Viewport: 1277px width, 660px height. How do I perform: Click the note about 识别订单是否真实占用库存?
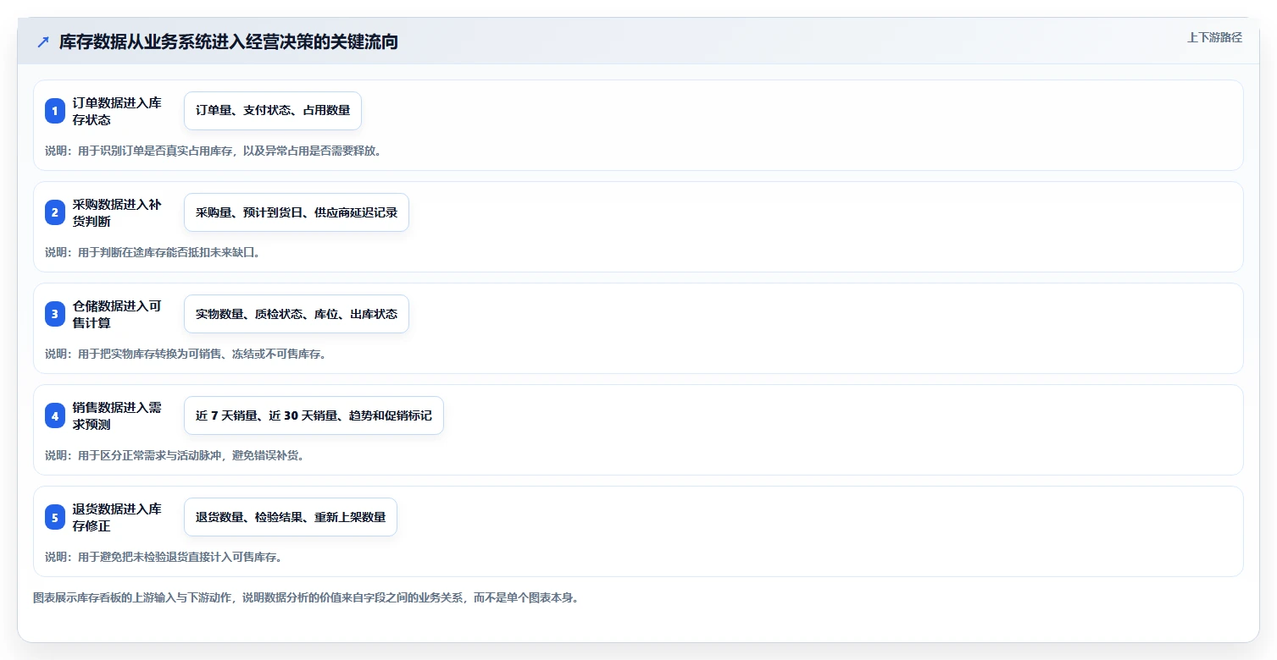(214, 151)
